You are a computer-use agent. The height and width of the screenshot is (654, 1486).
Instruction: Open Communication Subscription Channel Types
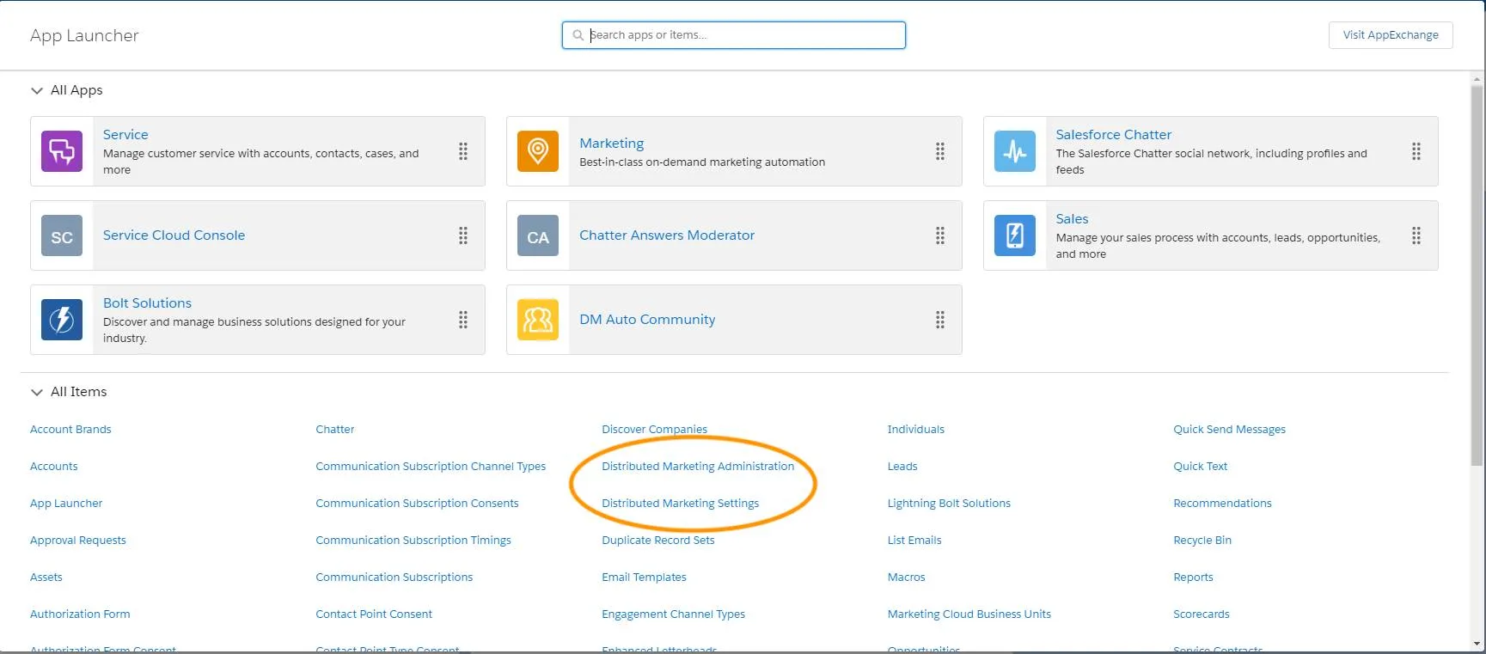(x=431, y=467)
